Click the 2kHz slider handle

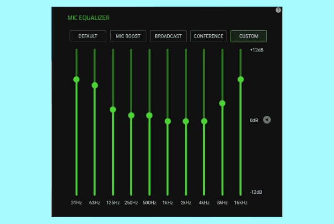pos(186,121)
